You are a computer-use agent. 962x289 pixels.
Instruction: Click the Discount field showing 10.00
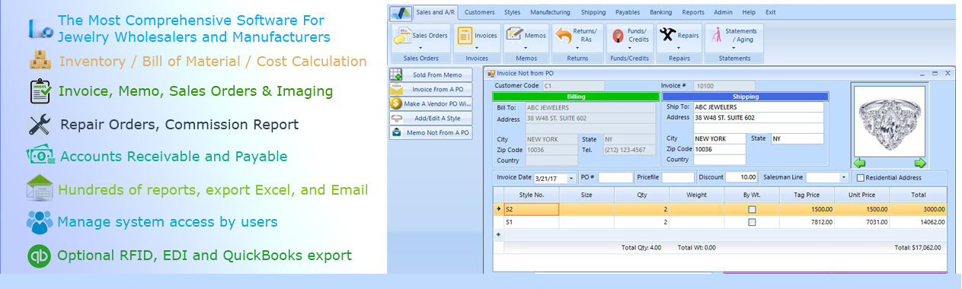741,178
